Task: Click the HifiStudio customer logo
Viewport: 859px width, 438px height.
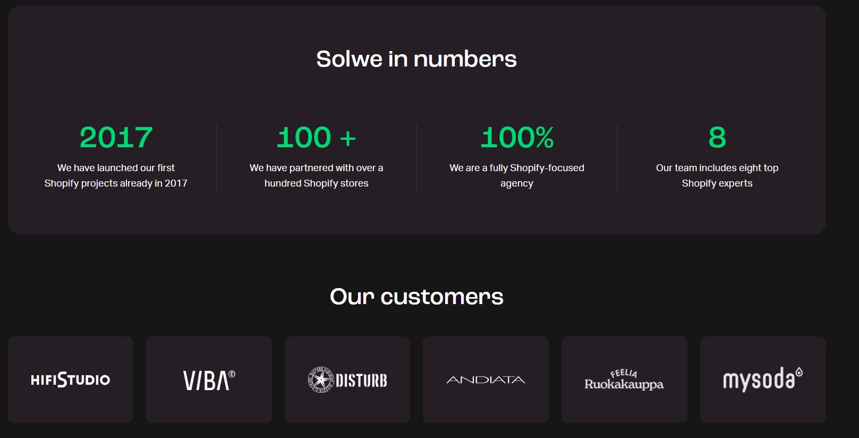Action: click(71, 380)
